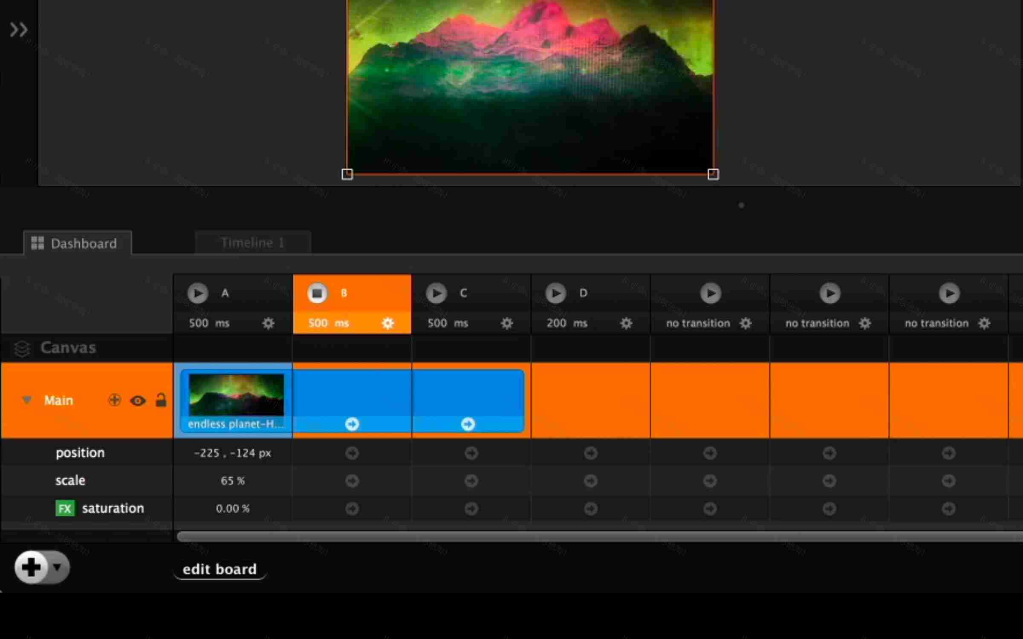Click the edit board button

(x=220, y=569)
